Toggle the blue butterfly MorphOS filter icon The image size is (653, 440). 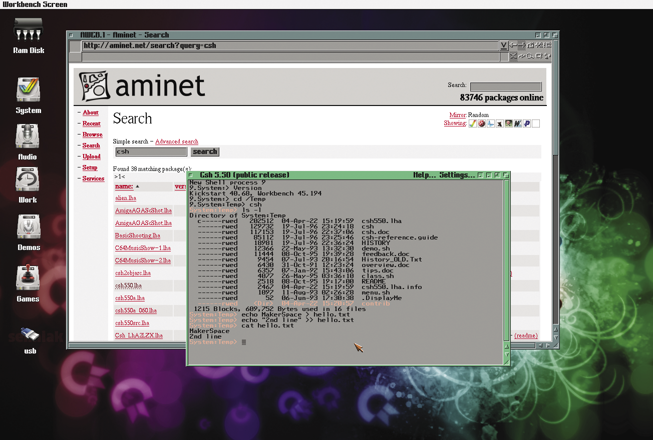(x=491, y=123)
